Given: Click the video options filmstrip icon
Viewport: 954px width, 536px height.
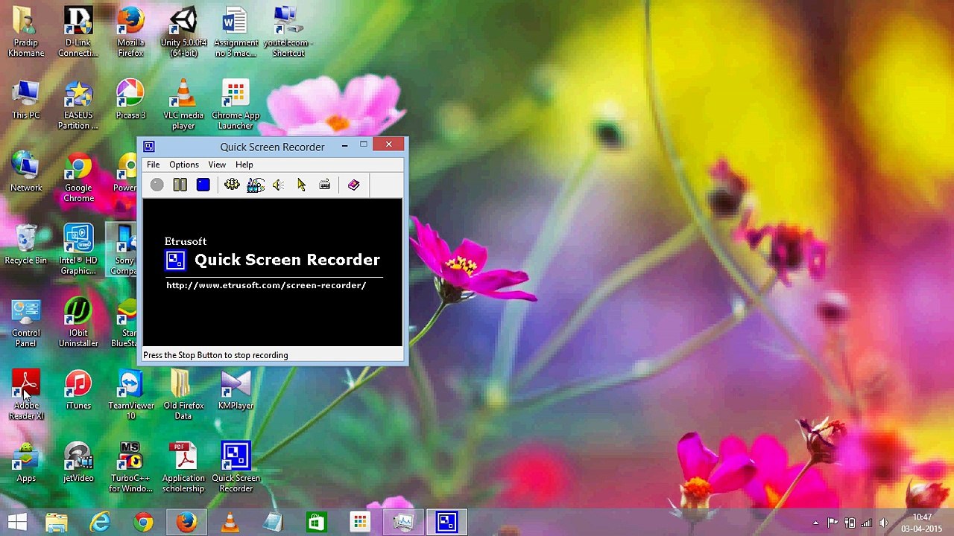Looking at the screenshot, I should (x=256, y=185).
